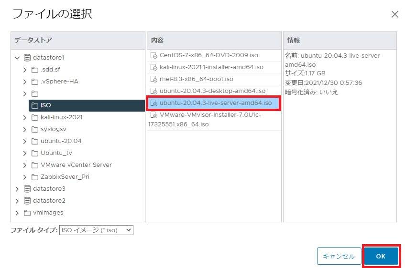Click the datastore3 database icon
Image resolution: width=405 pixels, height=268 pixels.
pos(27,189)
